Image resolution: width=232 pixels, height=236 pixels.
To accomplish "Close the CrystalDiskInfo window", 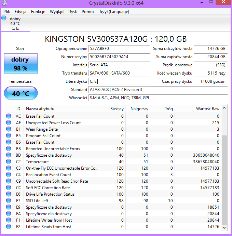I will tap(223, 2).
